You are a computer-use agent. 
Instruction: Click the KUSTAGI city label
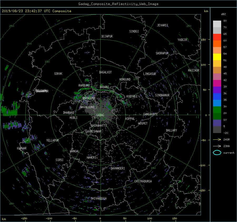tap(132, 96)
